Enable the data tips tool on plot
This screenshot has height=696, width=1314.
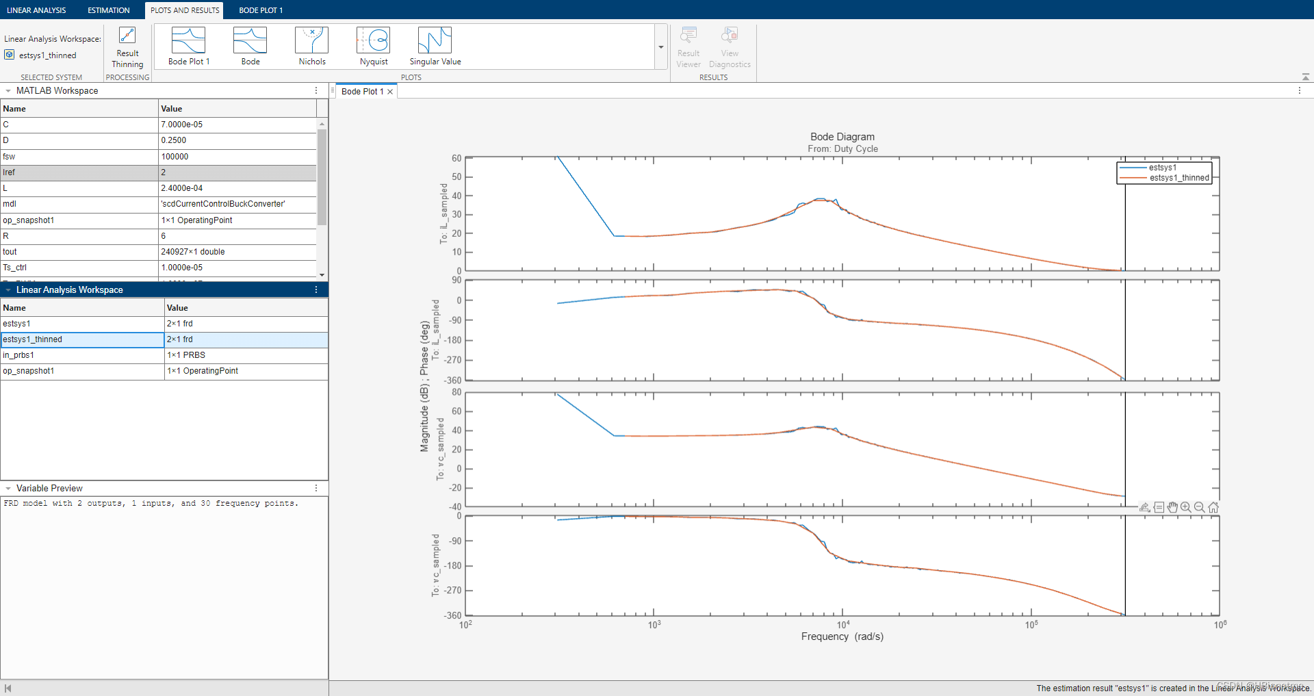[x=1159, y=507]
